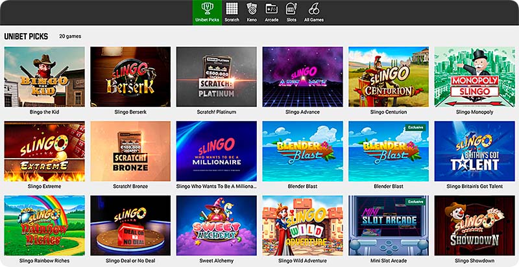The image size is (519, 267).
Task: Click the Exclusive badge on Blender Blast
Action: 416,127
